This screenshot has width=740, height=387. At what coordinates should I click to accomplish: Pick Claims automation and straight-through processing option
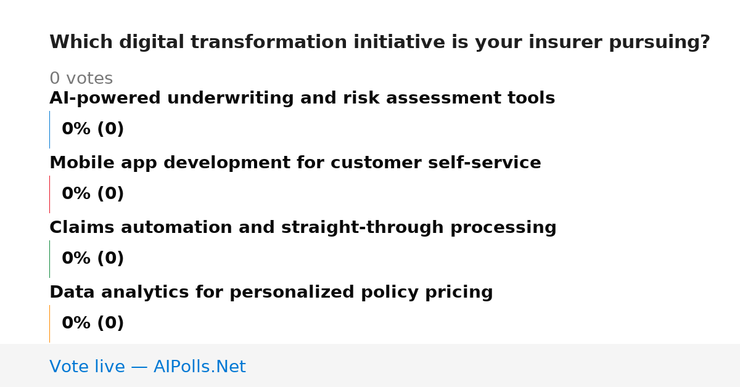pos(303,228)
